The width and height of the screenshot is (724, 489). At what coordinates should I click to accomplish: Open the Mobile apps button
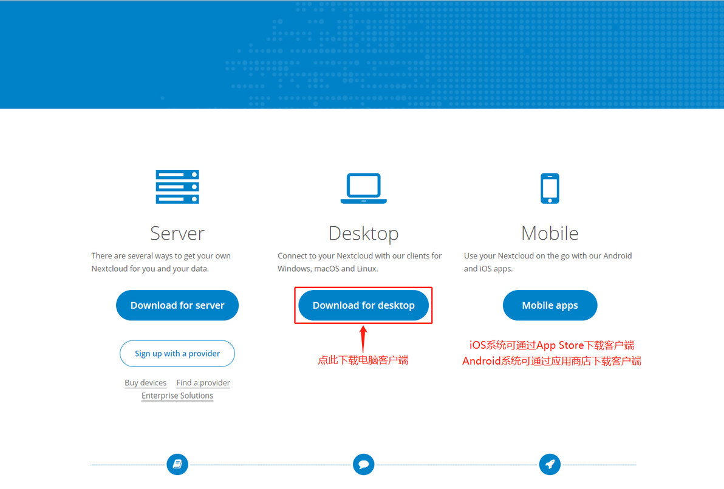(x=550, y=305)
